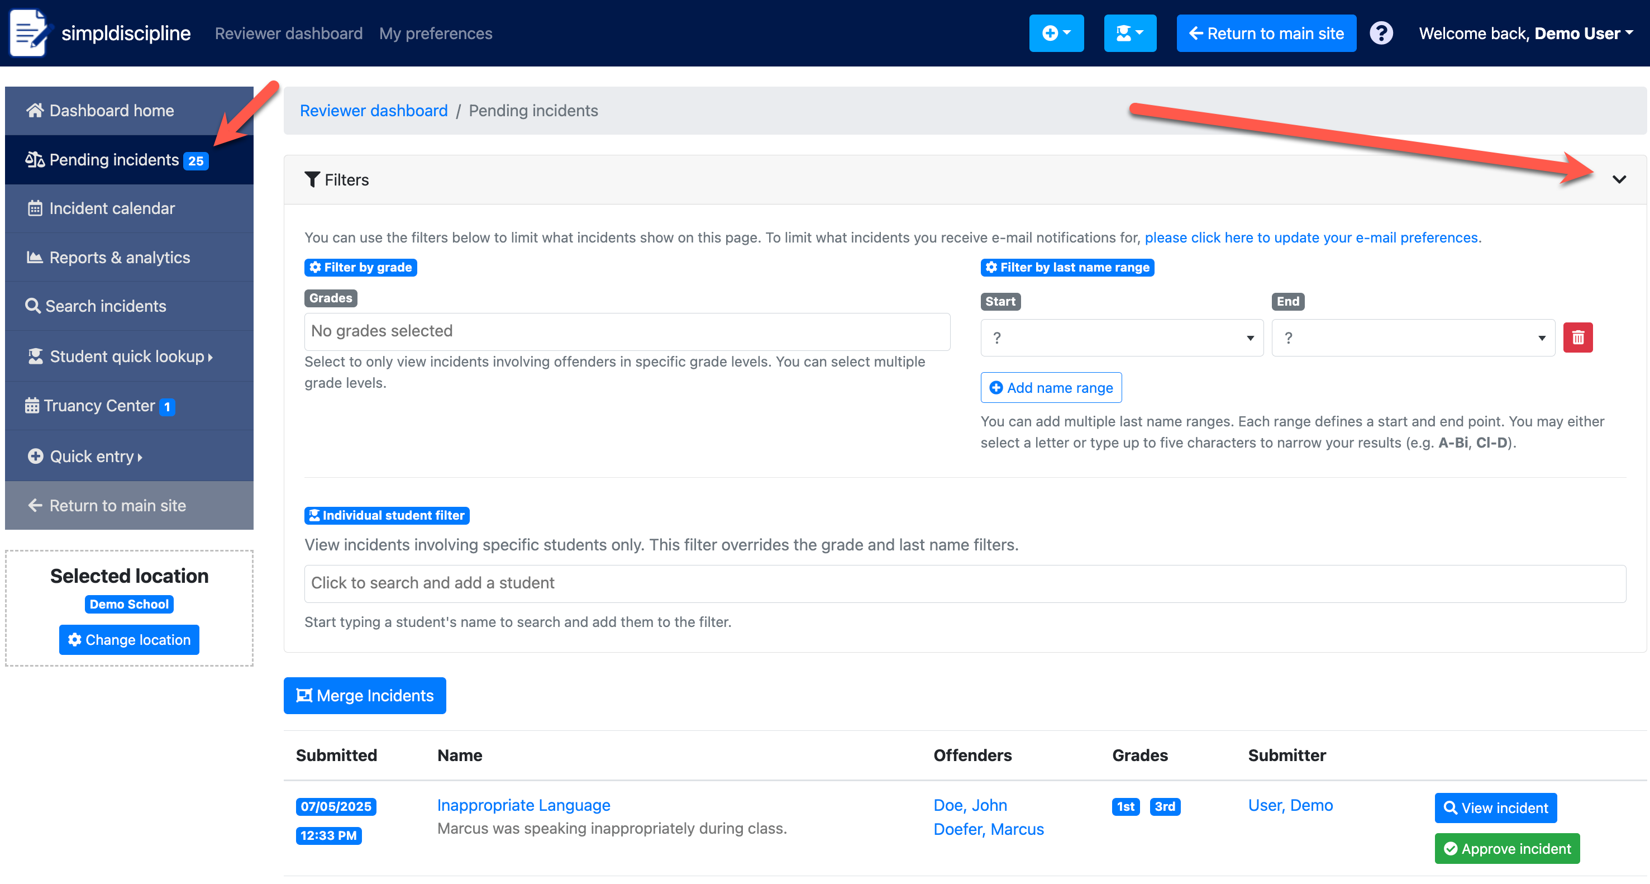Expand the Demo User account menu

pyautogui.click(x=1524, y=34)
